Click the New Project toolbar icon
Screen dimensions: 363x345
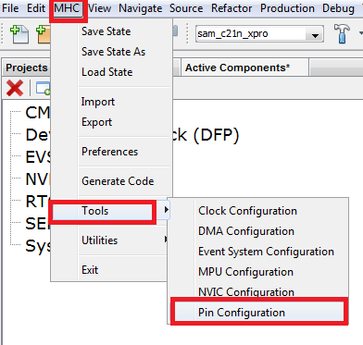[44, 34]
